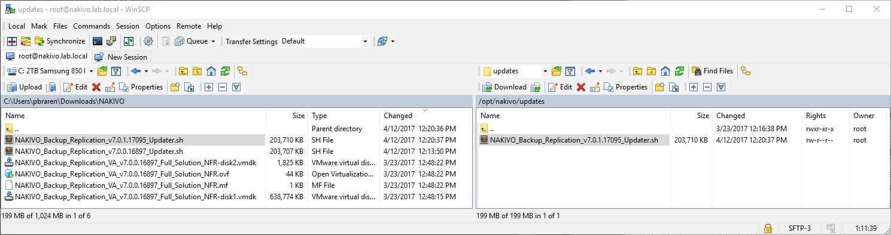Sort local files by Size column header
The image size is (891, 235).
tap(287, 116)
